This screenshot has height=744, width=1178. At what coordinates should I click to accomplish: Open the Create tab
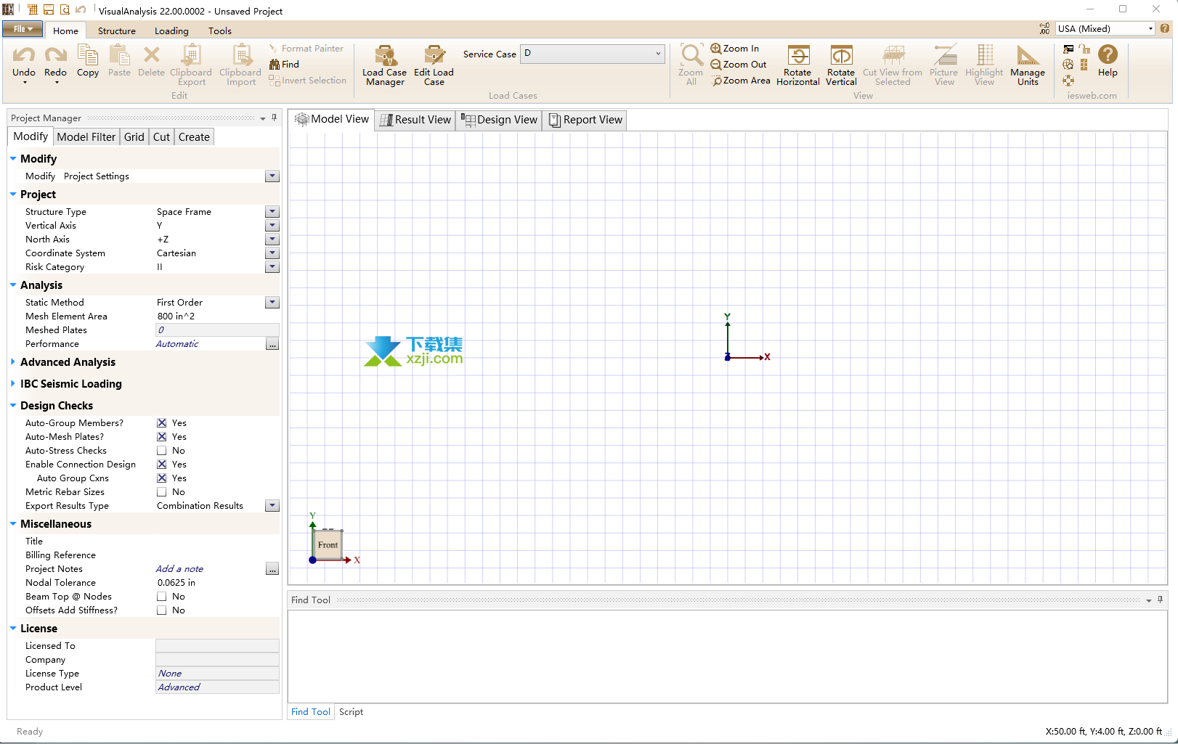pyautogui.click(x=194, y=136)
